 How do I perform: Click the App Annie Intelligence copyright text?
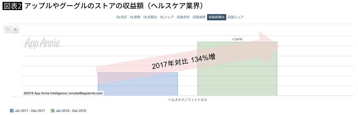click(x=63, y=93)
